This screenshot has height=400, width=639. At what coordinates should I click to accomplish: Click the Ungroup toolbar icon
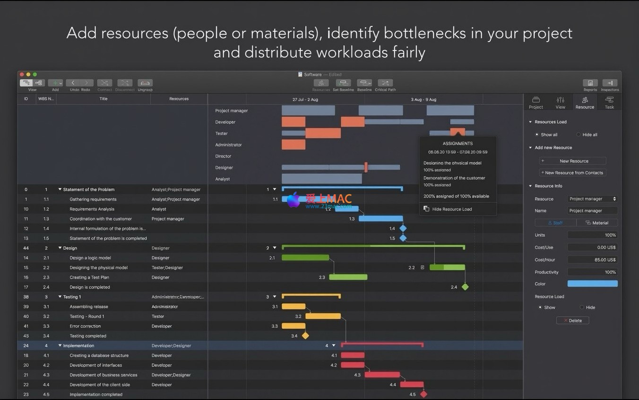145,83
